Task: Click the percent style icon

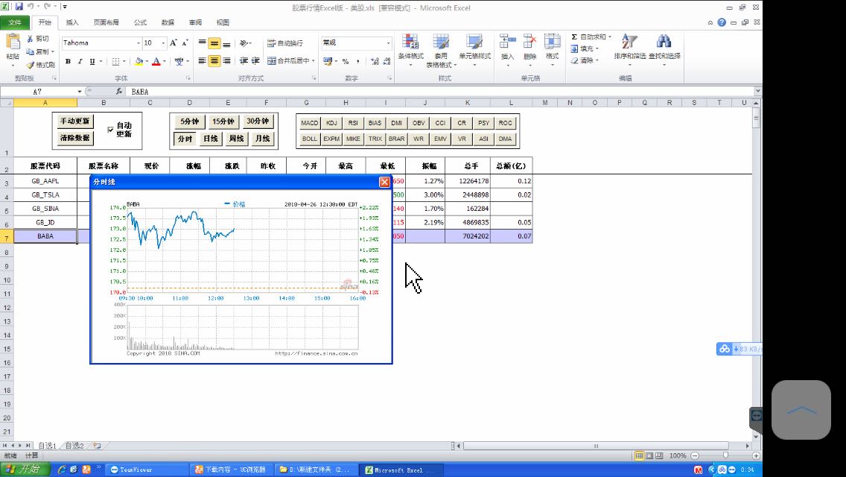Action: (346, 62)
